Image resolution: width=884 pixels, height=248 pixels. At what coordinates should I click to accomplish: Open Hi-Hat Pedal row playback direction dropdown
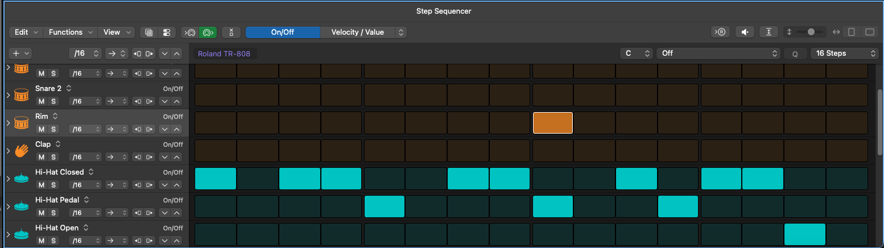117,213
